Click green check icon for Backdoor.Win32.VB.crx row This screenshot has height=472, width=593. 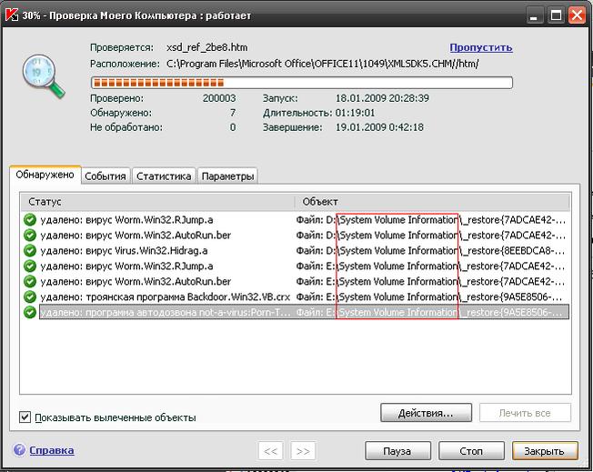click(x=29, y=297)
